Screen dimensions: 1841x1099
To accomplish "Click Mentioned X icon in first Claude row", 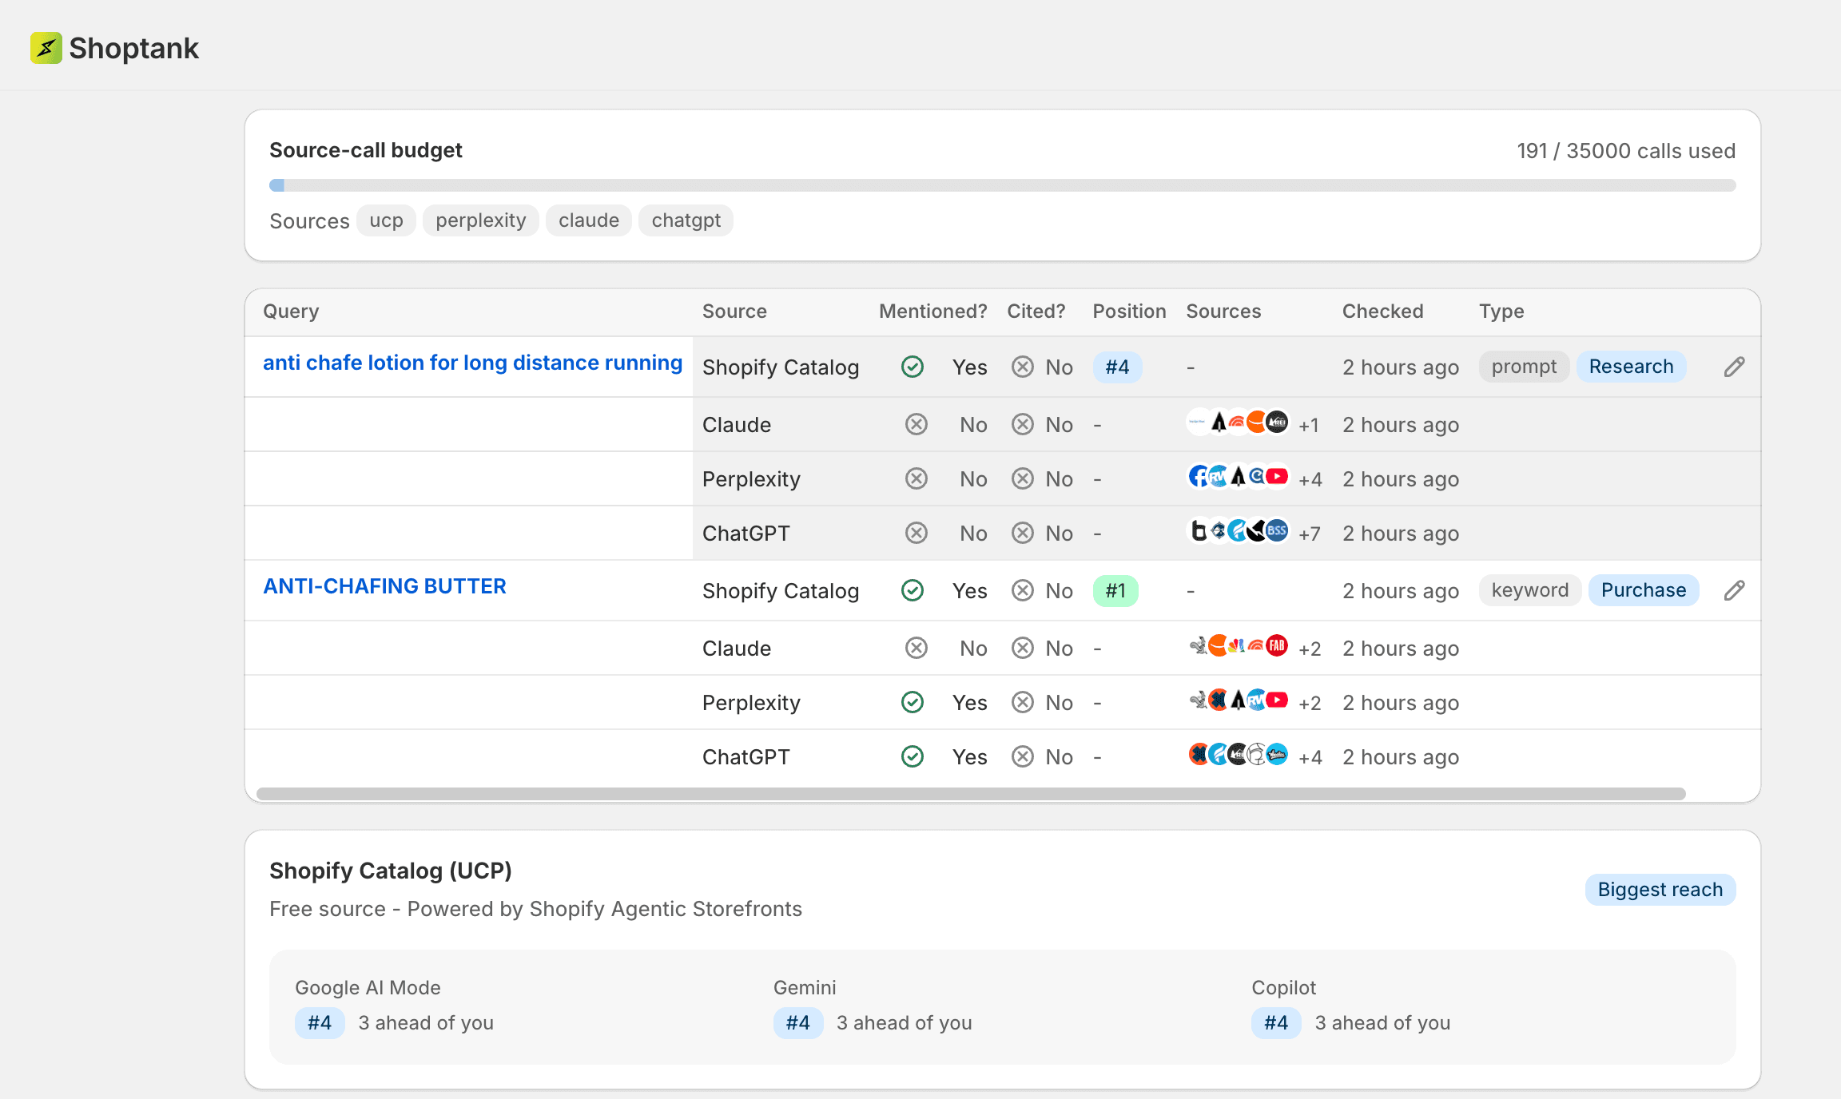I will tap(917, 424).
